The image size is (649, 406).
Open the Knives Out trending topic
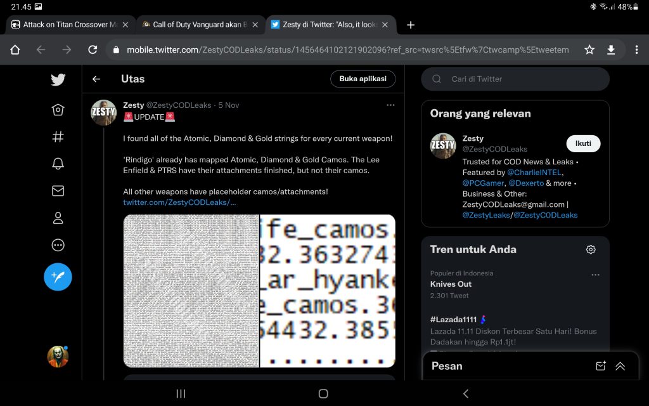(451, 284)
